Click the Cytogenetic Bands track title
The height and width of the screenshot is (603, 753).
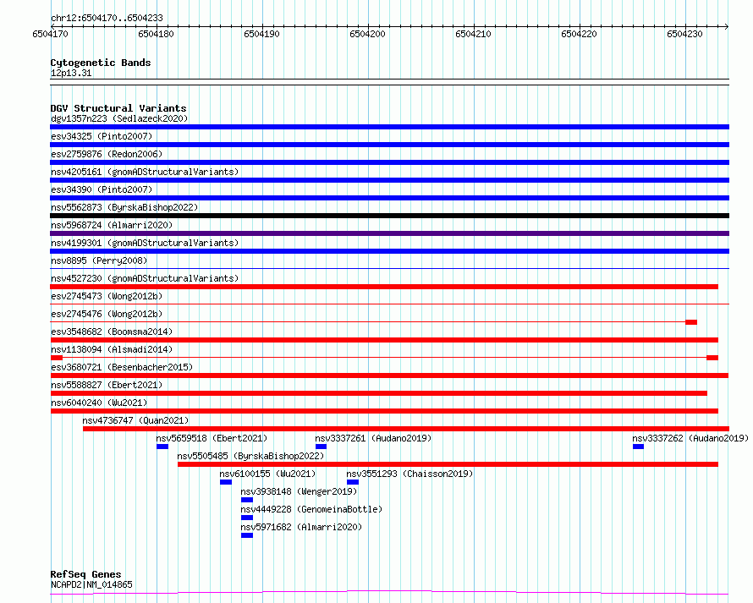101,63
